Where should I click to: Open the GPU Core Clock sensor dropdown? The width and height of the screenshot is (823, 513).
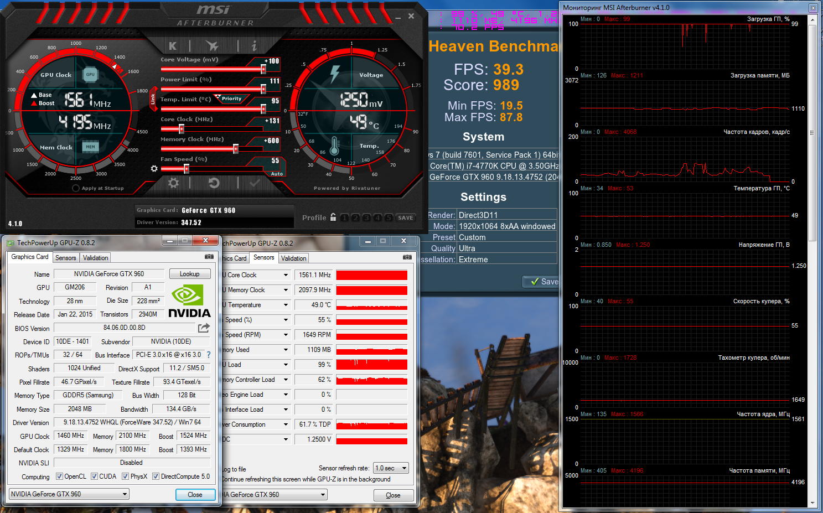click(x=286, y=275)
